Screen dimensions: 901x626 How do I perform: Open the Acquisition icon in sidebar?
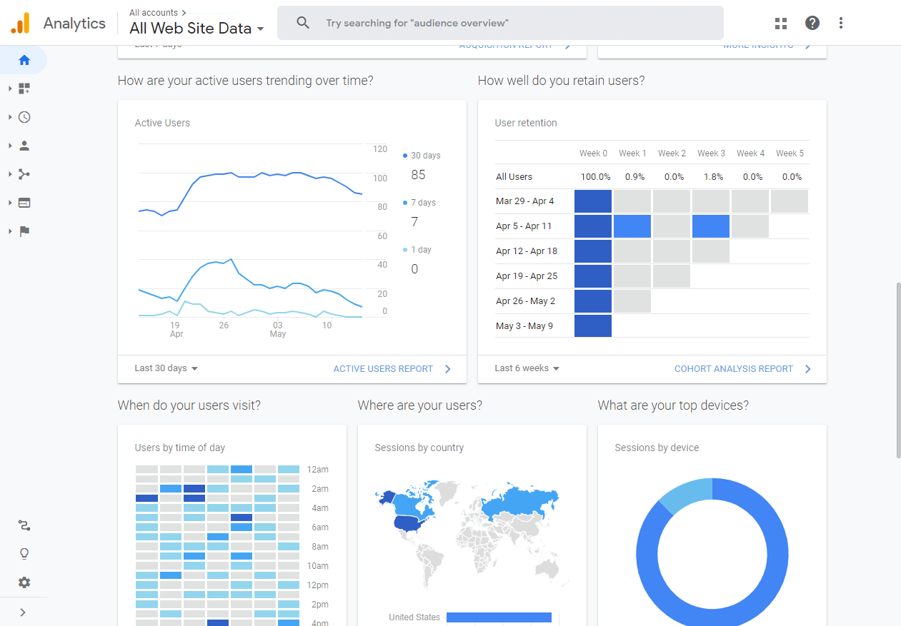24,174
